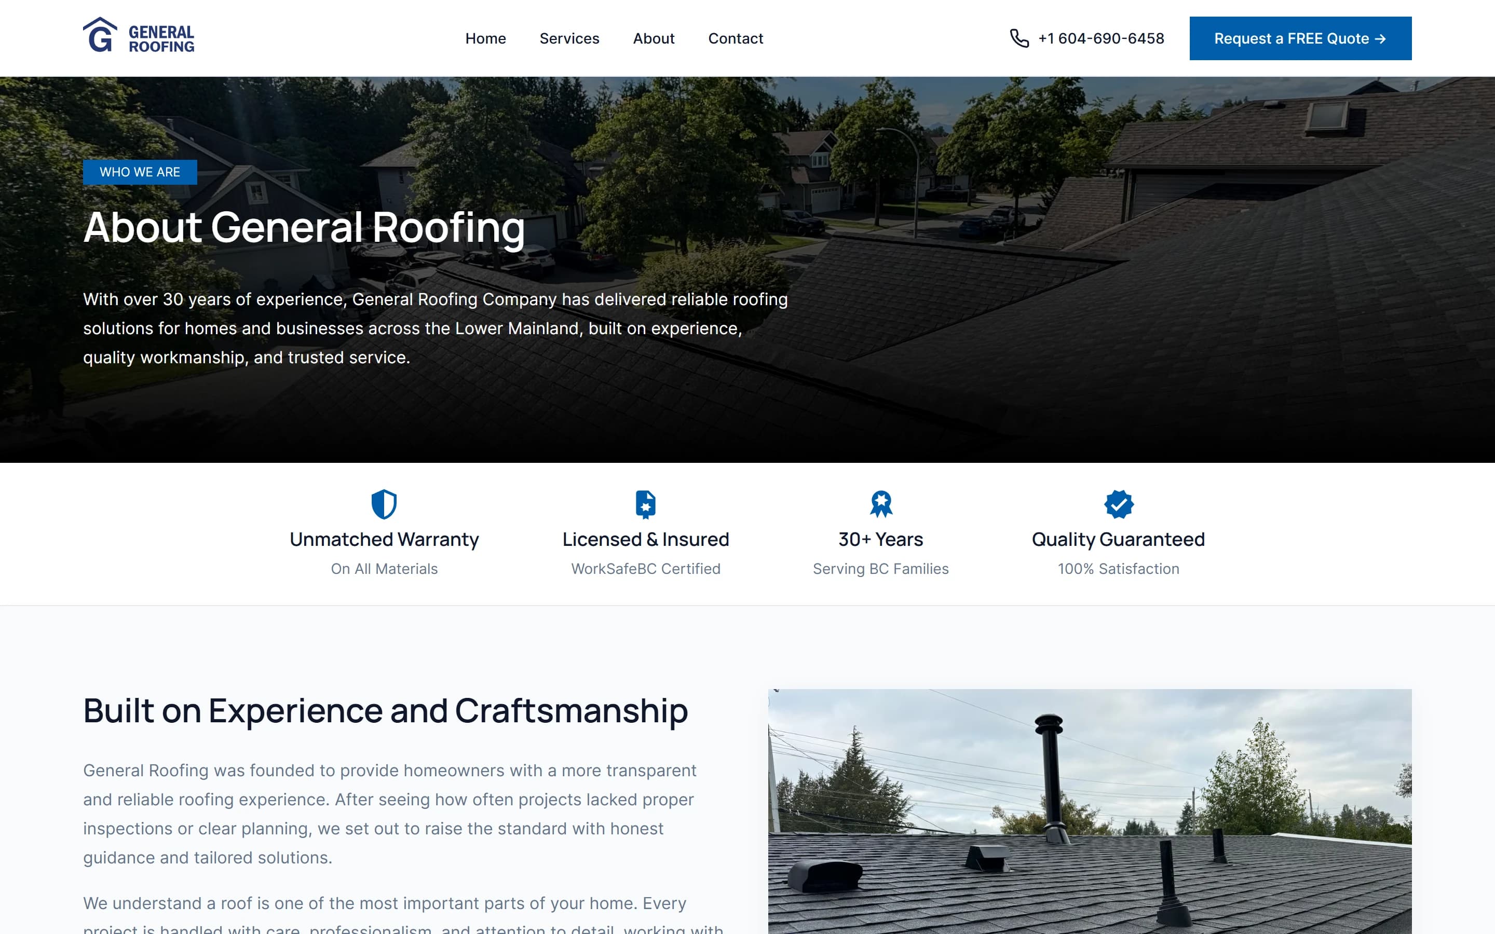Viewport: 1495px width, 934px height.
Task: Click the Quality Guaranteed title
Action: pyautogui.click(x=1118, y=539)
